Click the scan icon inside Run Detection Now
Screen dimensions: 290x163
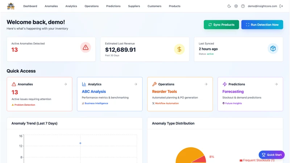tap(248, 25)
